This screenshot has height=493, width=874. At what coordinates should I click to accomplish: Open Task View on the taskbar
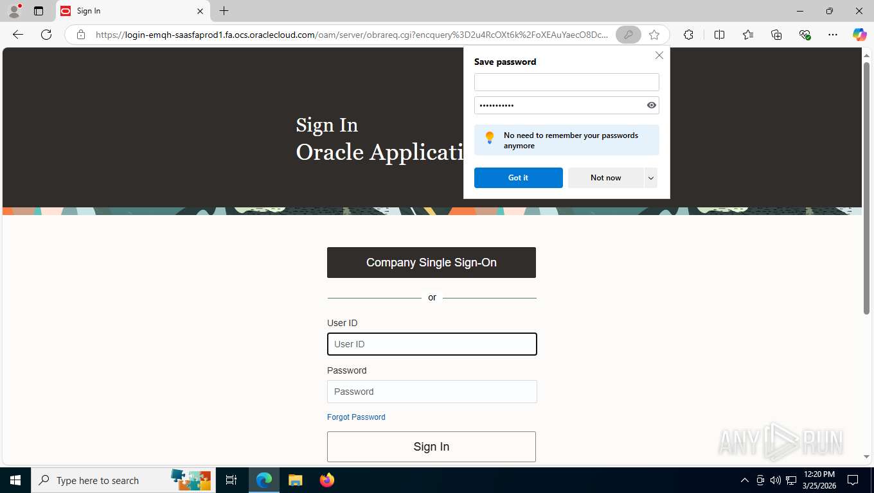point(231,480)
